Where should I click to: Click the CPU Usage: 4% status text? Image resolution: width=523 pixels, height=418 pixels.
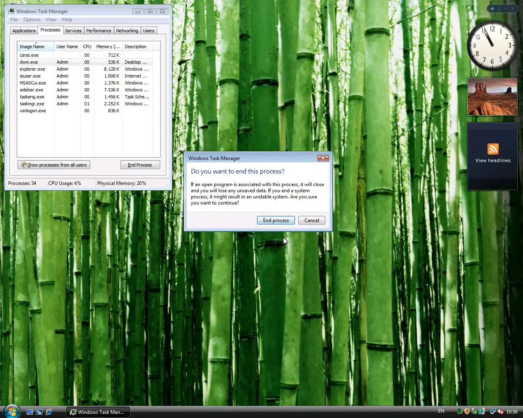[x=65, y=183]
